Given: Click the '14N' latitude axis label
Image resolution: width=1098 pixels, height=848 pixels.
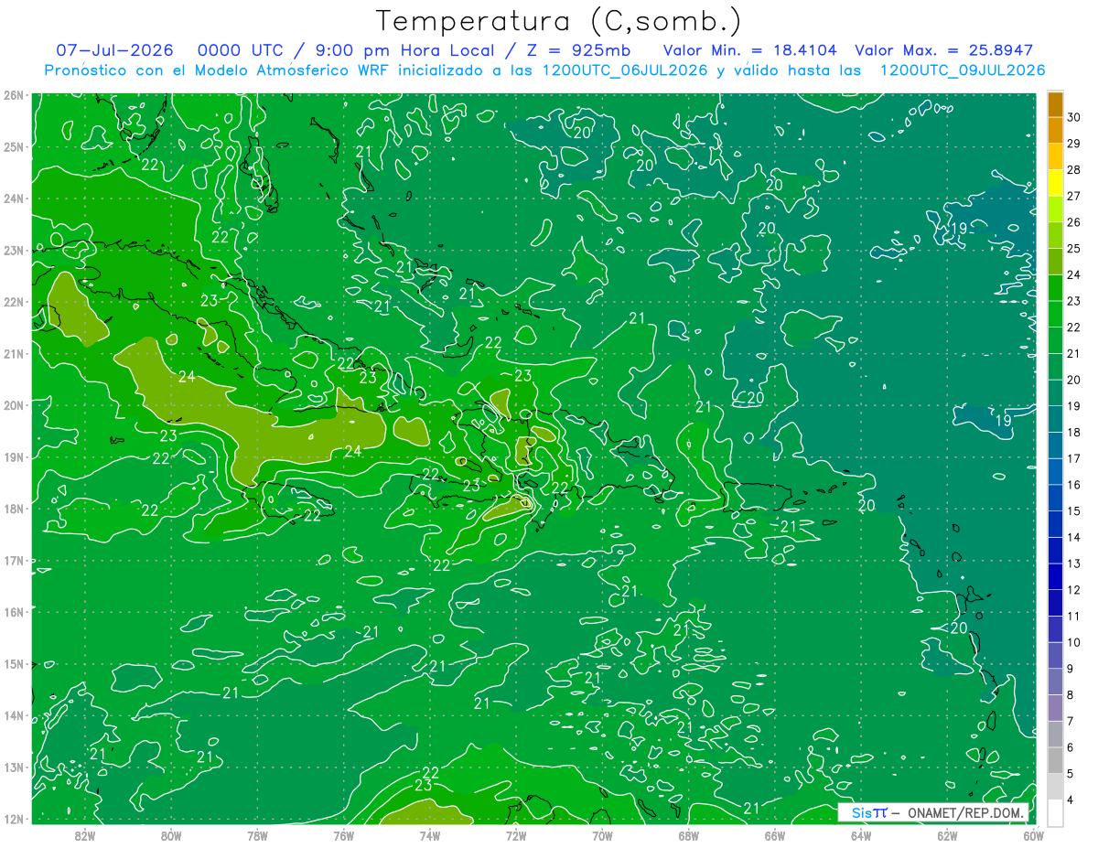Looking at the screenshot, I should (13, 715).
